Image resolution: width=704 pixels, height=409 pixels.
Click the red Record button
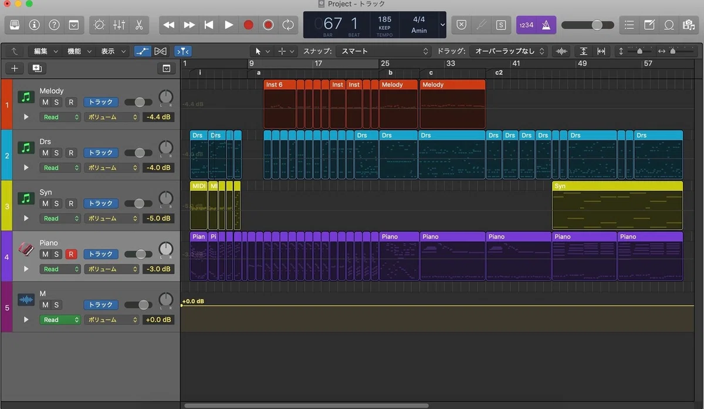click(248, 25)
